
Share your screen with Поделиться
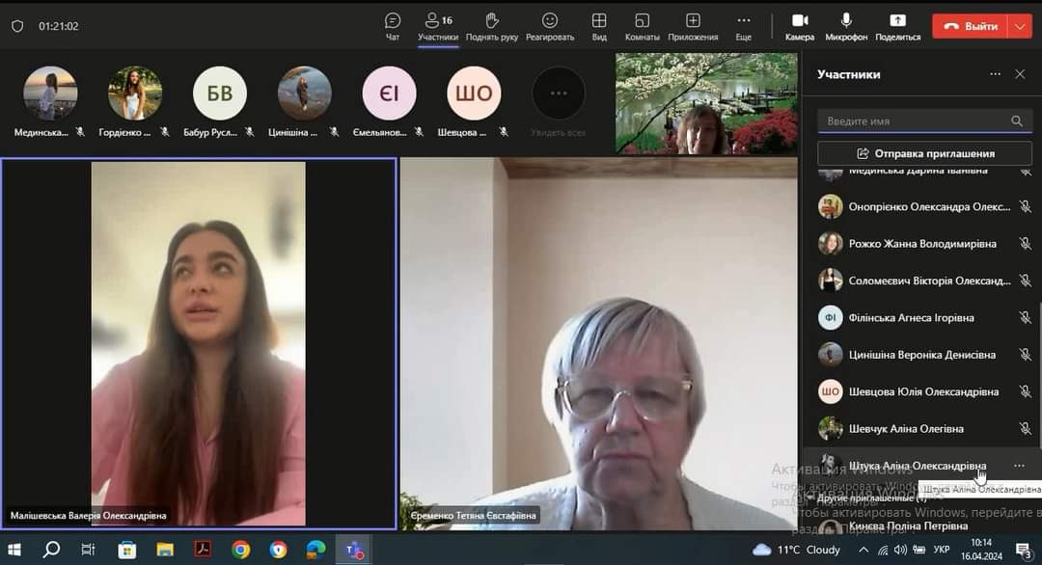click(898, 27)
